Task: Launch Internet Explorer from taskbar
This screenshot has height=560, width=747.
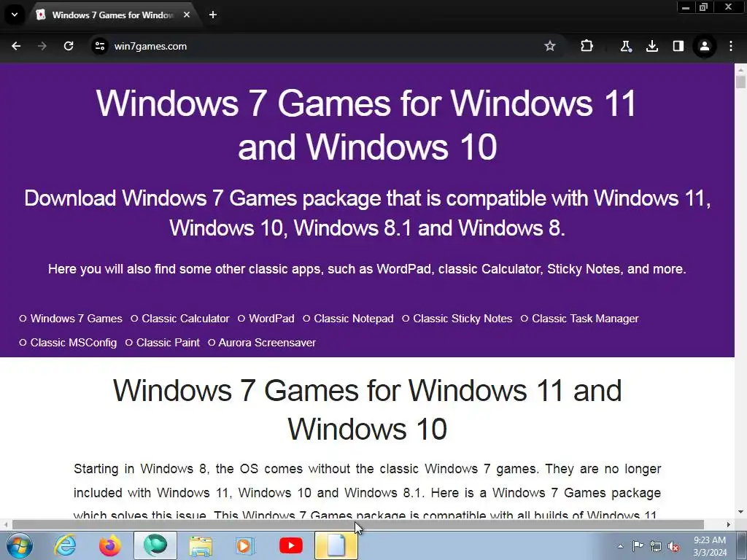Action: (65, 545)
